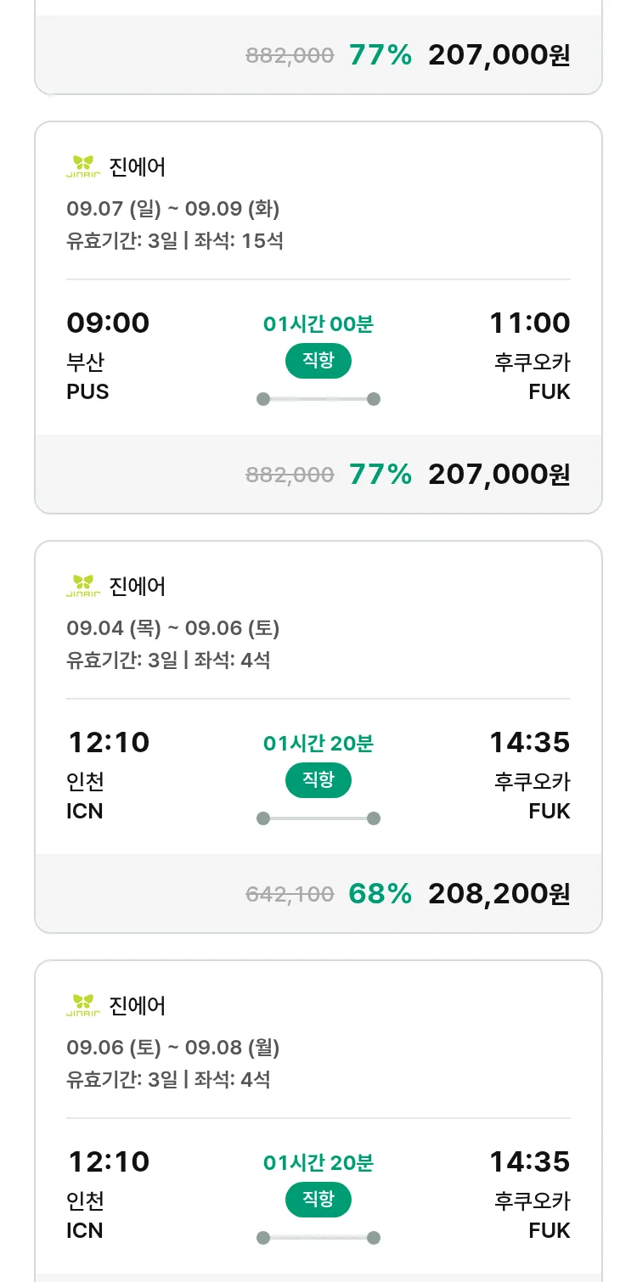Click the 좌석: 15석 seat availability text

coord(239,240)
